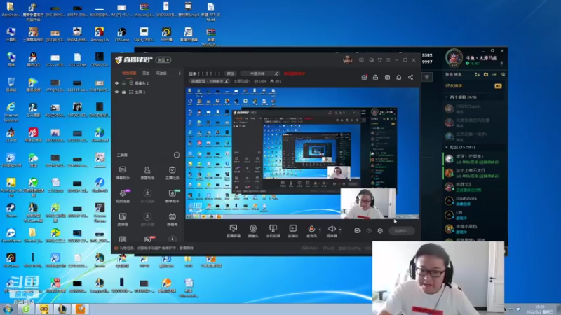Open the 房管助手 tool
This screenshot has width=561, height=315.
147,172
